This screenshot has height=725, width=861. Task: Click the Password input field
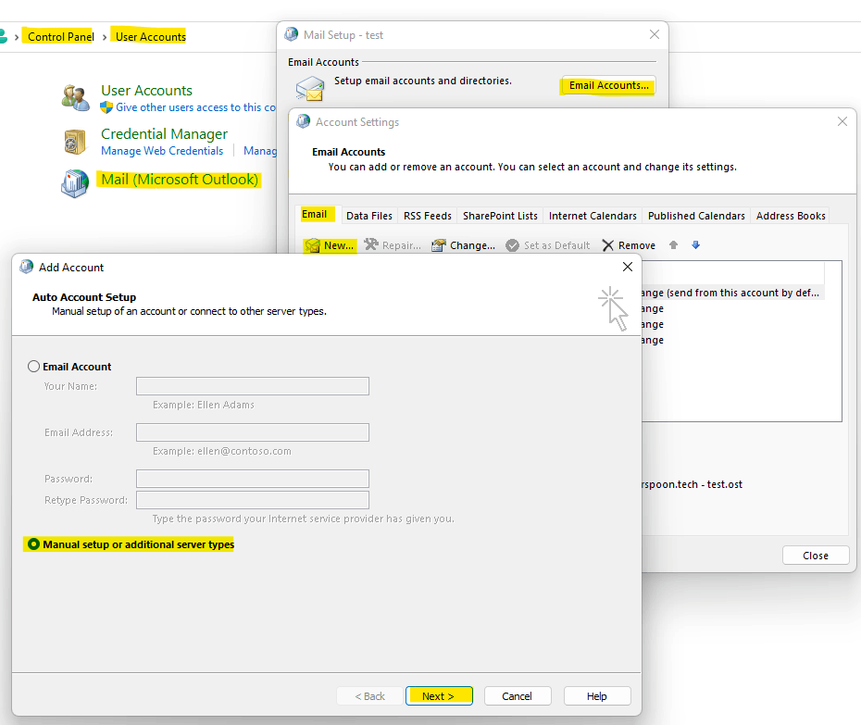click(253, 479)
